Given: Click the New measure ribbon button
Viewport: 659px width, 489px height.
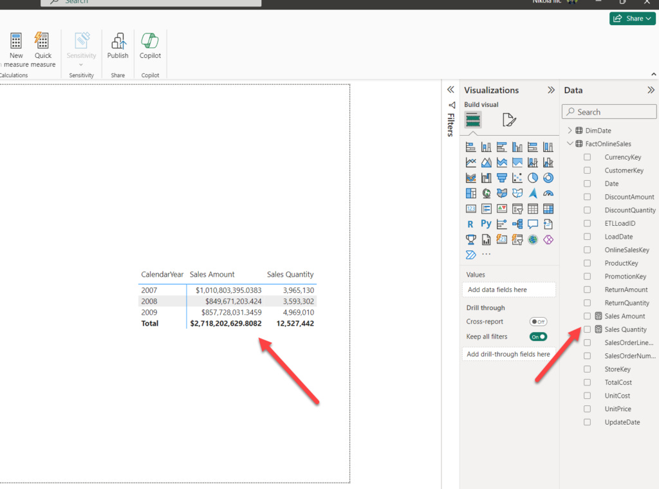Looking at the screenshot, I should click(16, 50).
